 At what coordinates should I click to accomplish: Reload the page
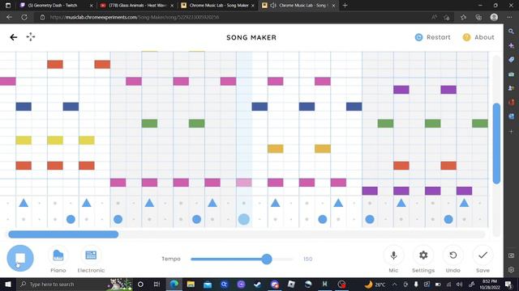(x=24, y=17)
